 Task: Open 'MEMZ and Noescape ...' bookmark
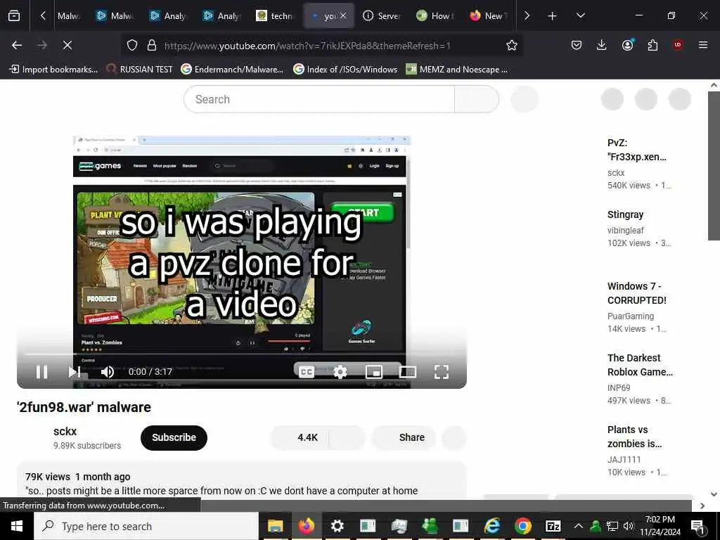(x=457, y=70)
